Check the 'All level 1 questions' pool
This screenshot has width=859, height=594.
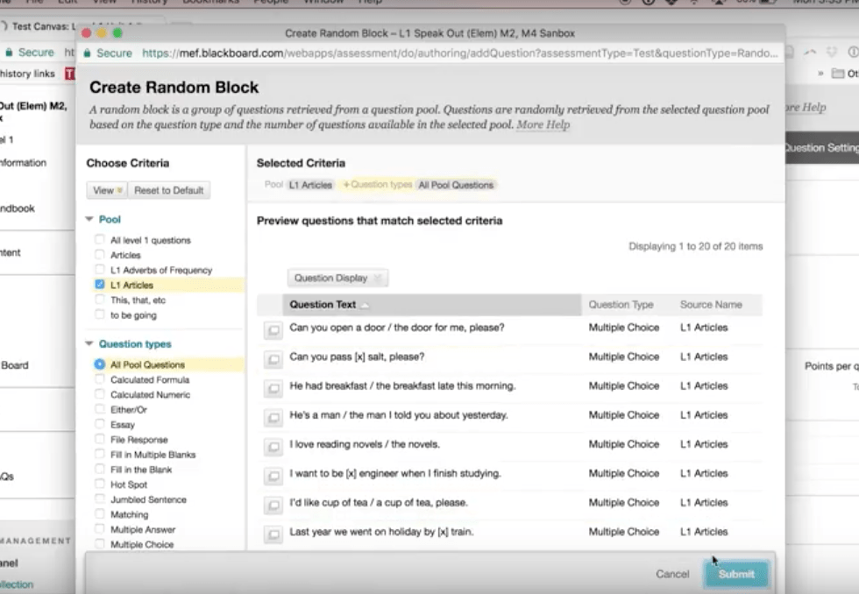pos(100,240)
